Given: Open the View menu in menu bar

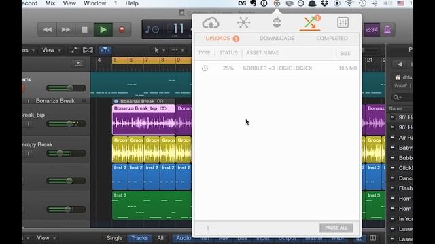Looking at the screenshot, I should 69,3.
